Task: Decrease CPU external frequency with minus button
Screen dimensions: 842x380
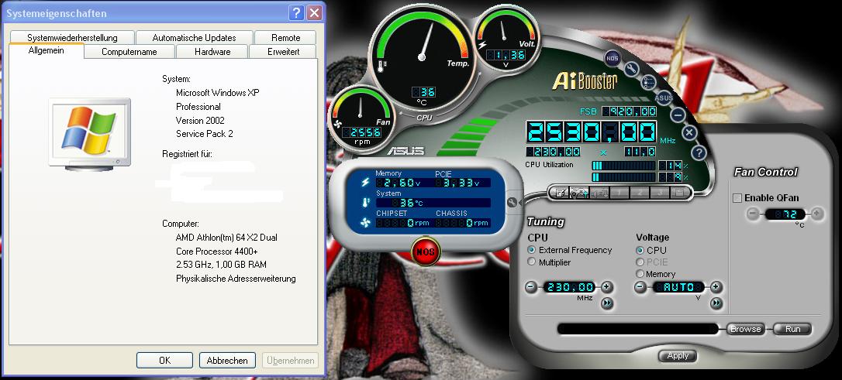Action: click(532, 287)
